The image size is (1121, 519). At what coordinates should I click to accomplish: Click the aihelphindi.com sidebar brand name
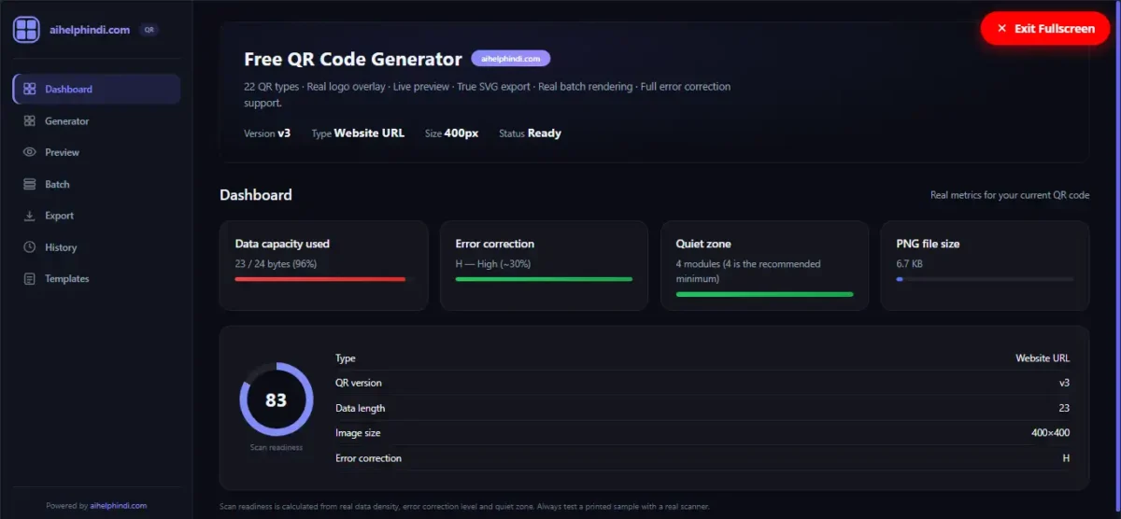90,30
